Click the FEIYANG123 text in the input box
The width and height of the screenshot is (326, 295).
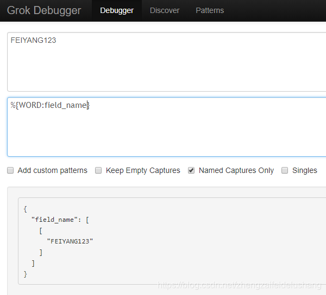pos(33,40)
